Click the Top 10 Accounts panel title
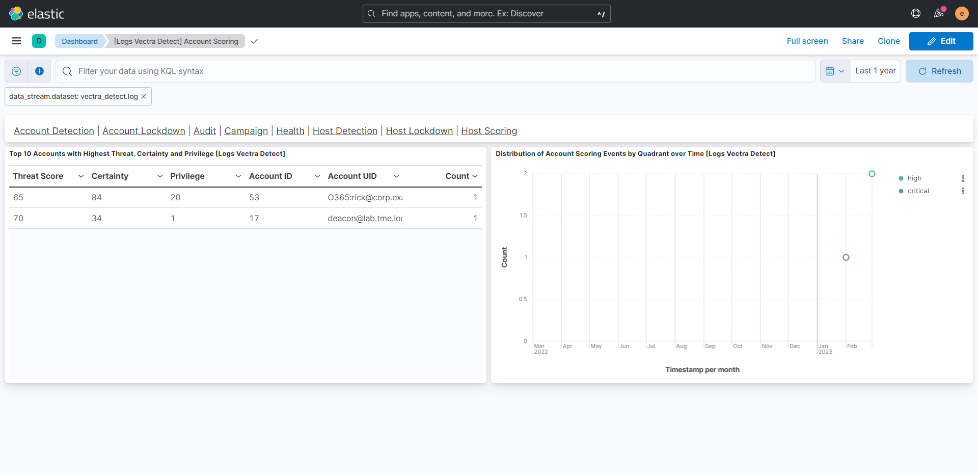The height and width of the screenshot is (475, 978). [147, 154]
